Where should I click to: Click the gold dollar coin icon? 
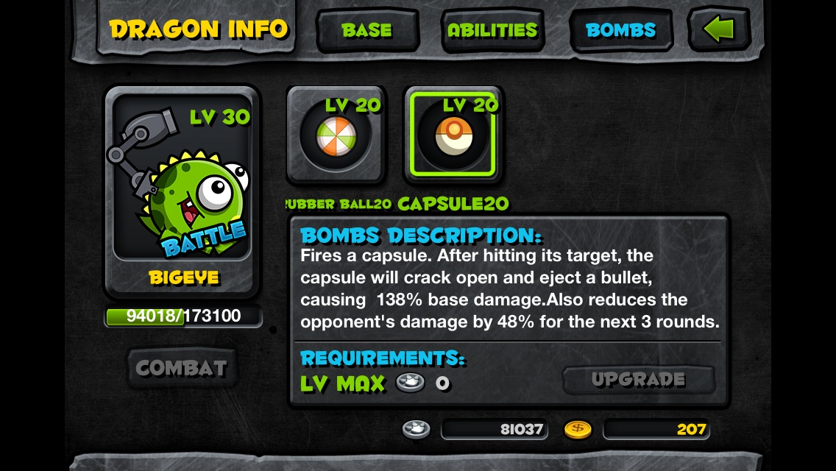578,429
